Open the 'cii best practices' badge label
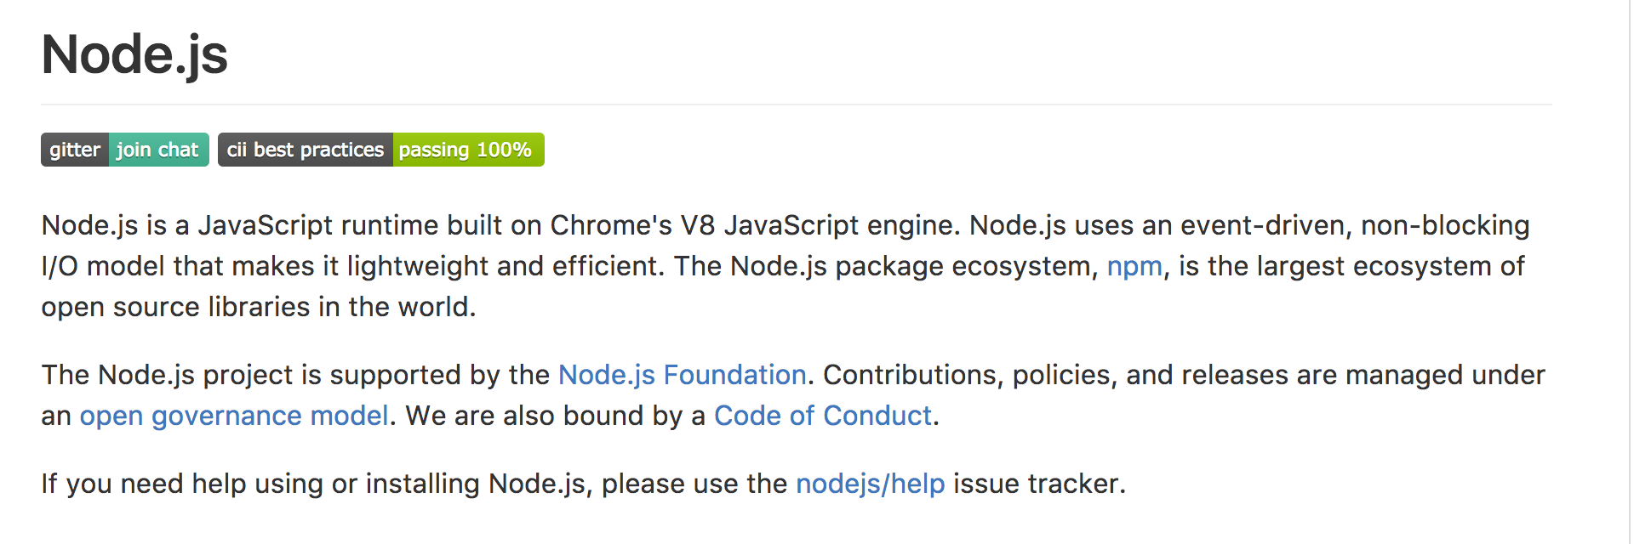Screen dimensions: 1634x544 point(306,150)
